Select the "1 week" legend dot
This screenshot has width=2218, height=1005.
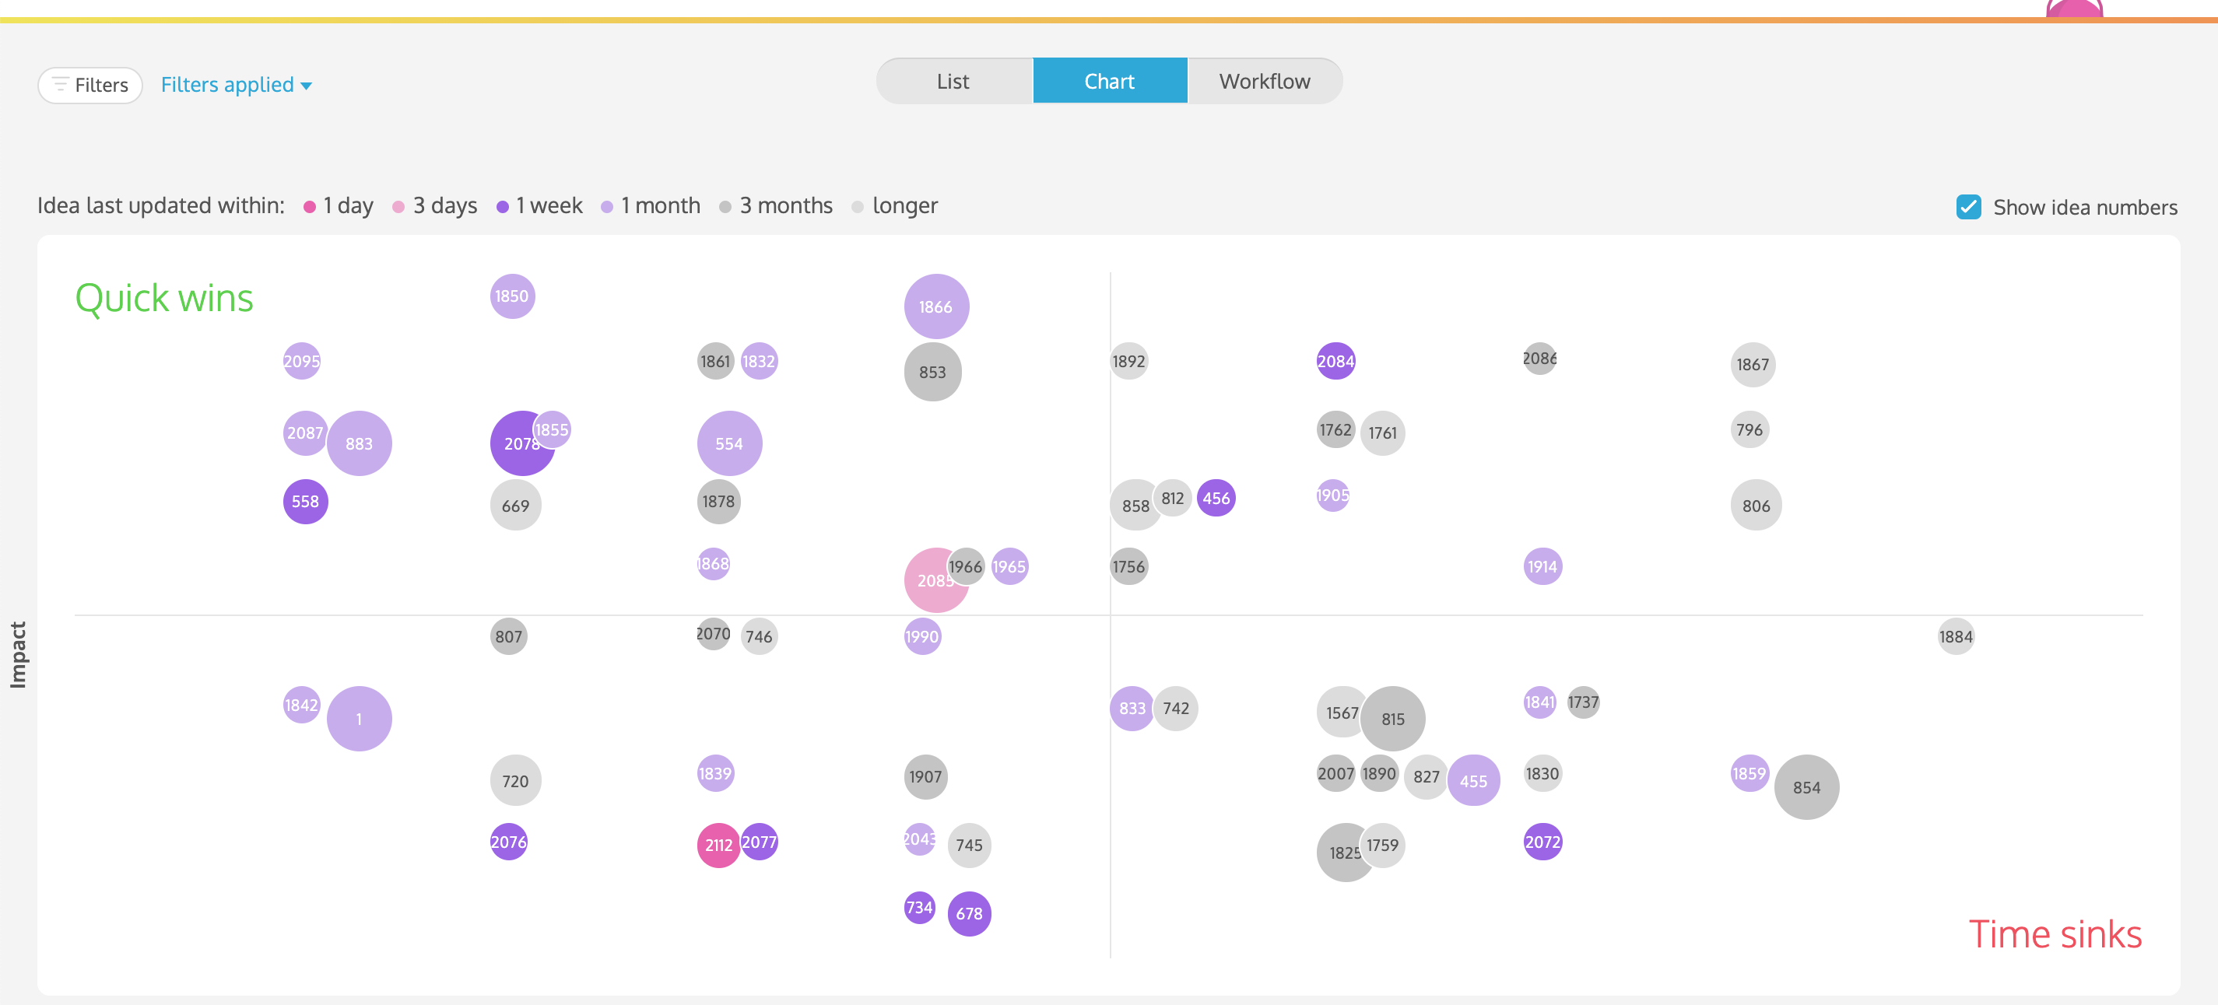504,206
